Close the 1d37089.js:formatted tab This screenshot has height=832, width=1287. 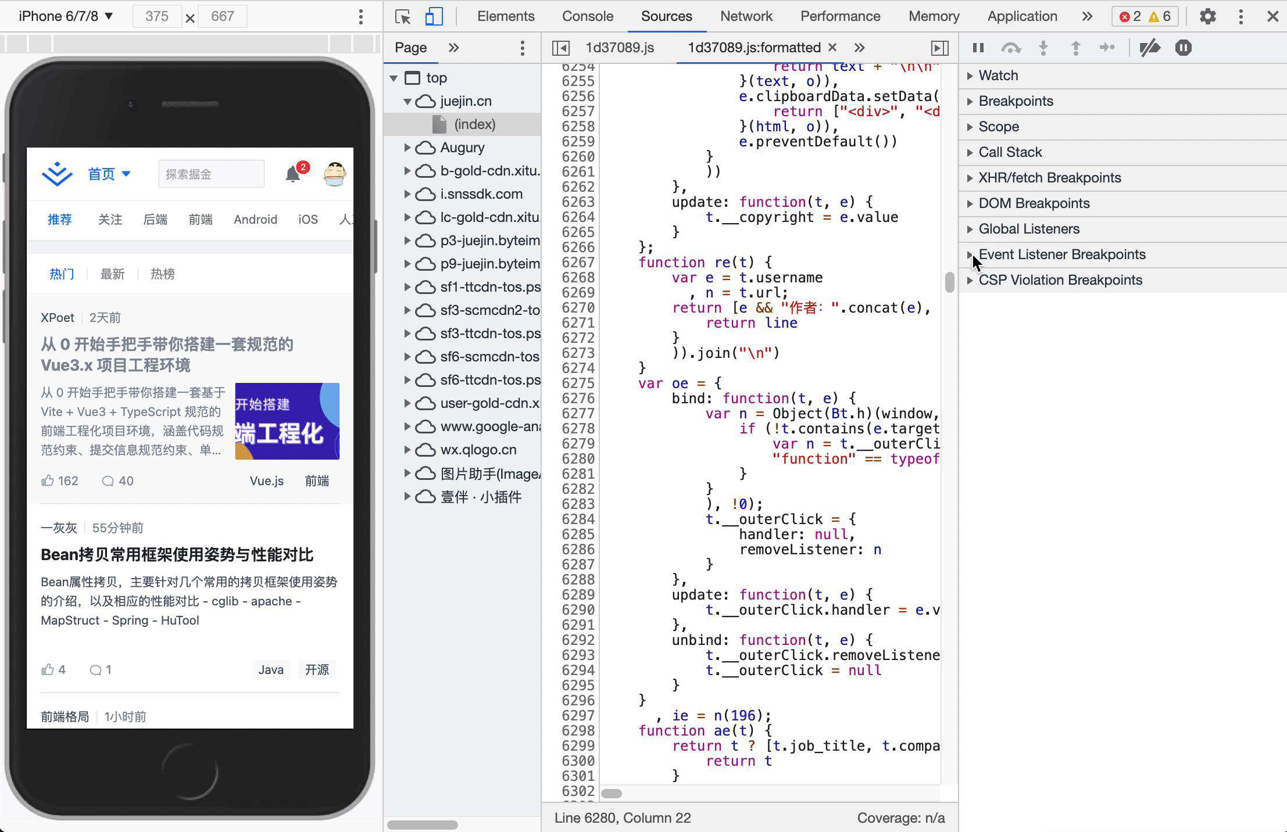pos(832,47)
